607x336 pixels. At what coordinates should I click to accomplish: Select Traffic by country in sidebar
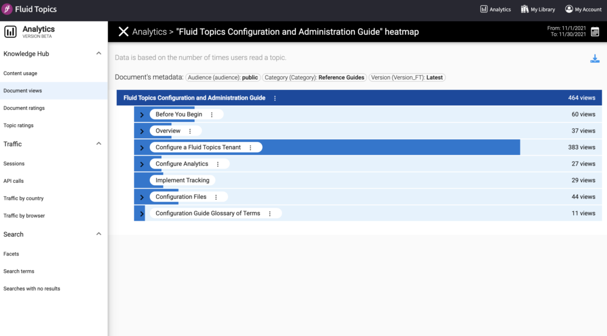(24, 199)
